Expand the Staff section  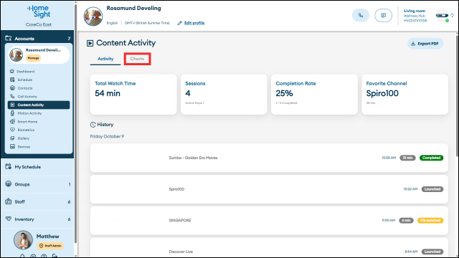tap(37, 201)
